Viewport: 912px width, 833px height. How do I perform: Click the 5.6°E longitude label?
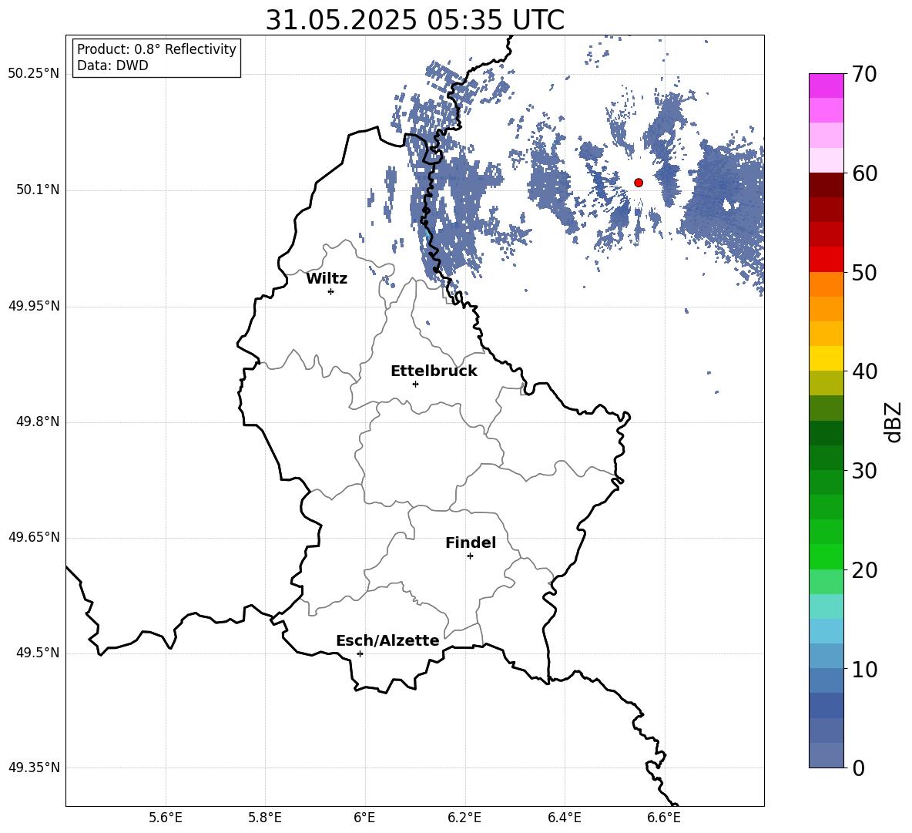coord(166,818)
